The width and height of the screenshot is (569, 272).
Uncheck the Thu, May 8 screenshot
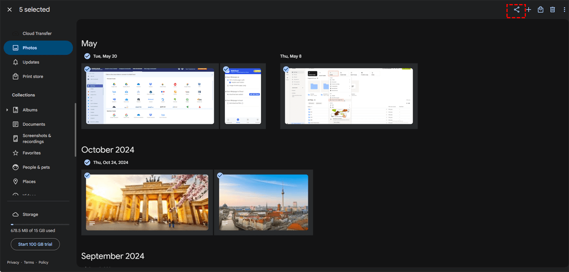pyautogui.click(x=286, y=69)
